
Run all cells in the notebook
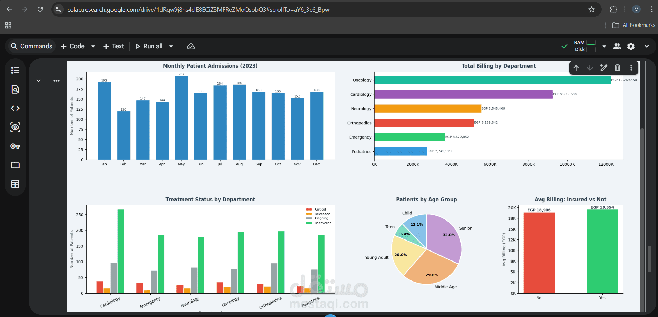click(x=150, y=46)
